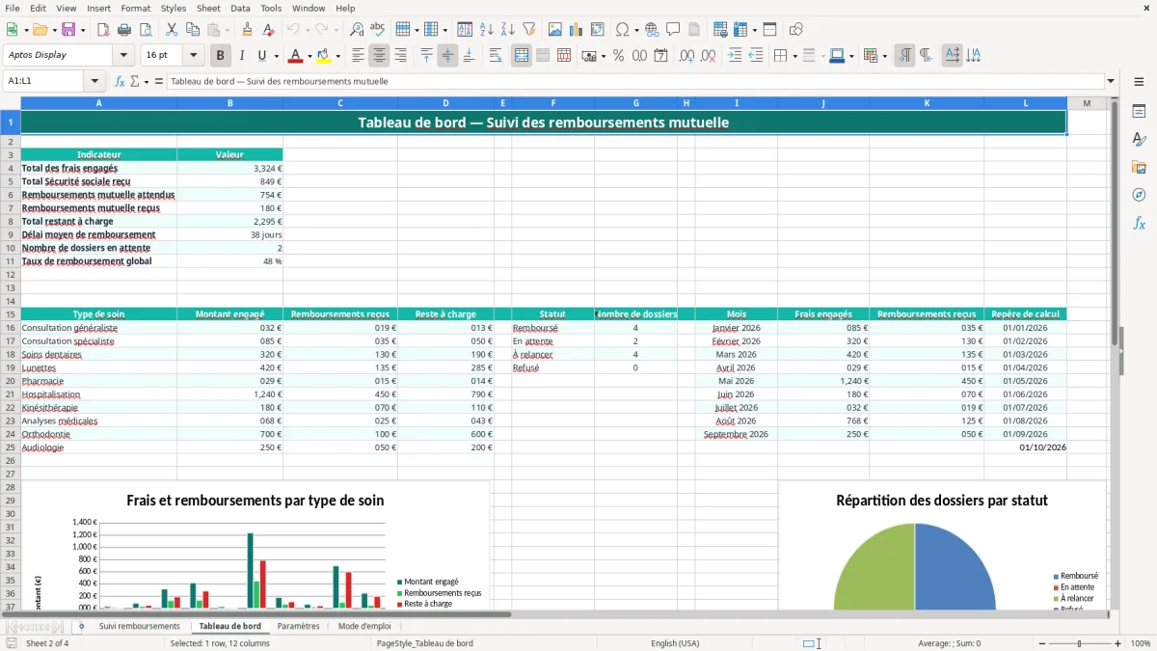Viewport: 1157px width, 651px height.
Task: Open the sidebar Navigator compass icon
Action: [1139, 195]
